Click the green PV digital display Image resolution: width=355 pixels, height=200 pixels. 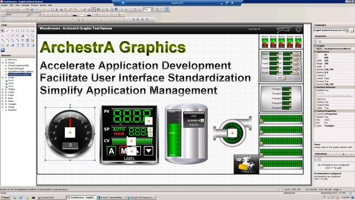132,117
